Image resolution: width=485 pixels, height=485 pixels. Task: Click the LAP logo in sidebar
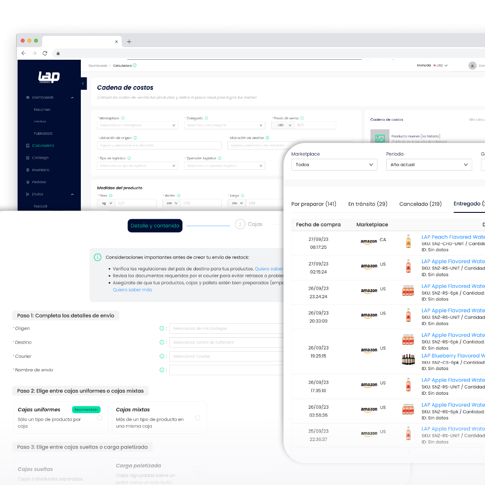coord(49,77)
